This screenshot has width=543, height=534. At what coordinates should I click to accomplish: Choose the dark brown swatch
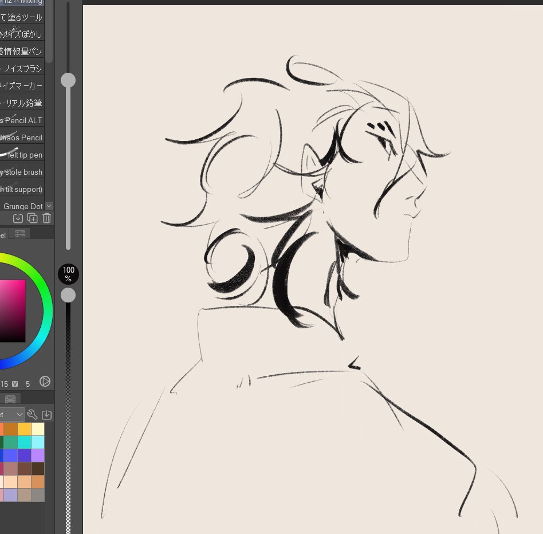click(38, 469)
